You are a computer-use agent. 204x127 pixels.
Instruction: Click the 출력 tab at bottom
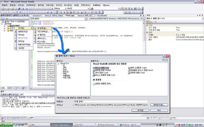pyautogui.click(x=31, y=118)
